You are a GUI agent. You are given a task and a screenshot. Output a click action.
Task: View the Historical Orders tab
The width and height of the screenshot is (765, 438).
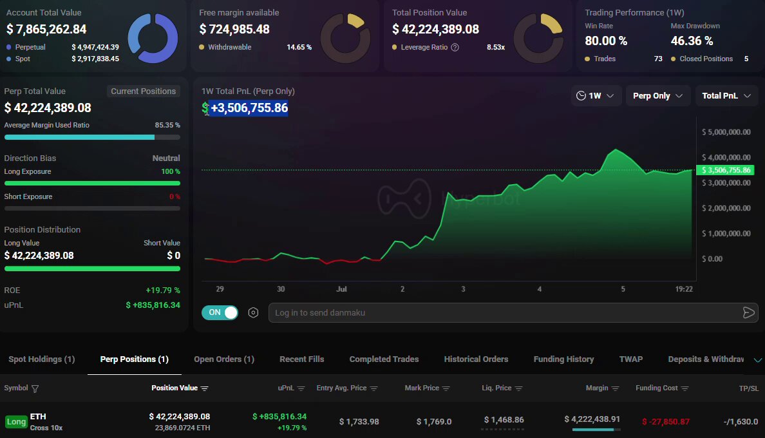(476, 359)
